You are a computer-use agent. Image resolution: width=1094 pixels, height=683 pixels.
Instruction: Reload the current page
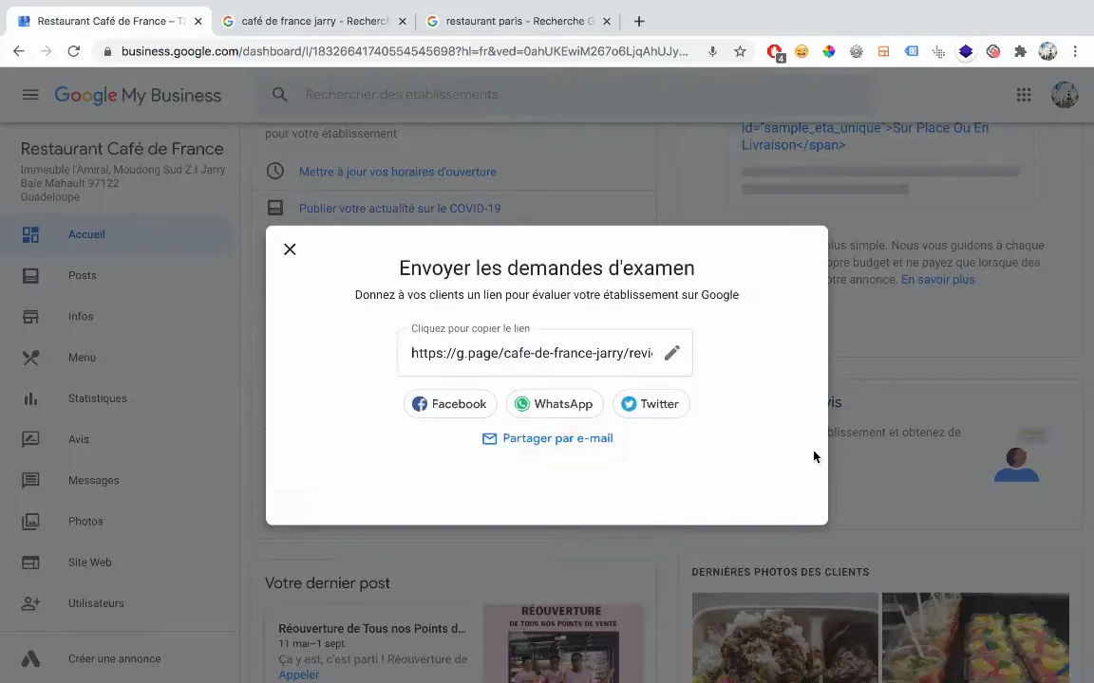pyautogui.click(x=73, y=51)
